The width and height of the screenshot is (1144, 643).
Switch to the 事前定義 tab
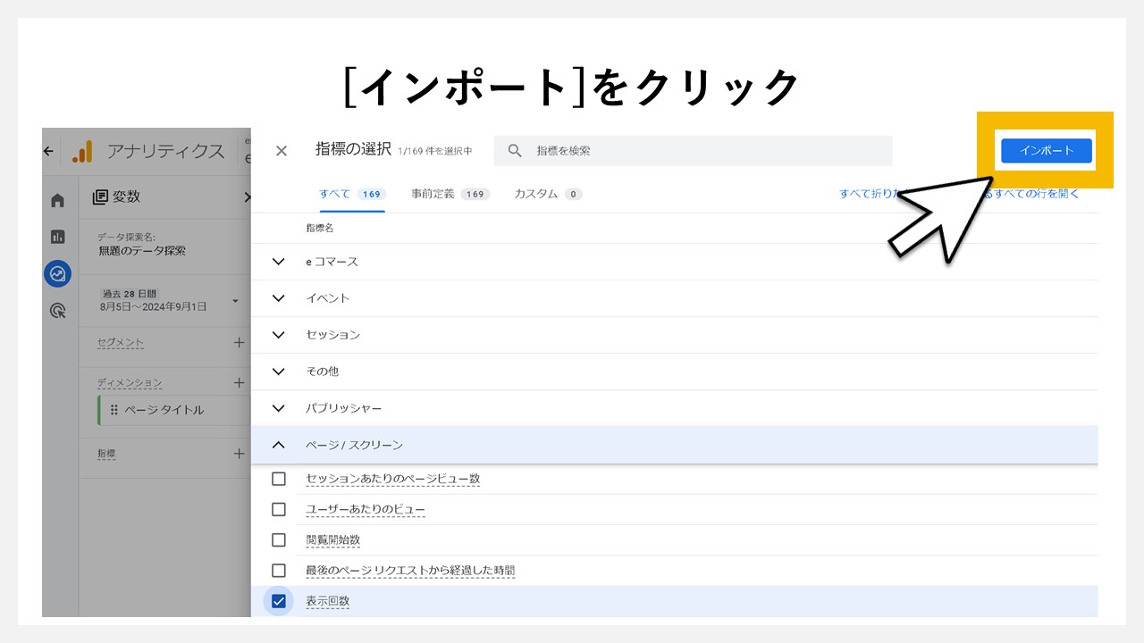pos(450,194)
